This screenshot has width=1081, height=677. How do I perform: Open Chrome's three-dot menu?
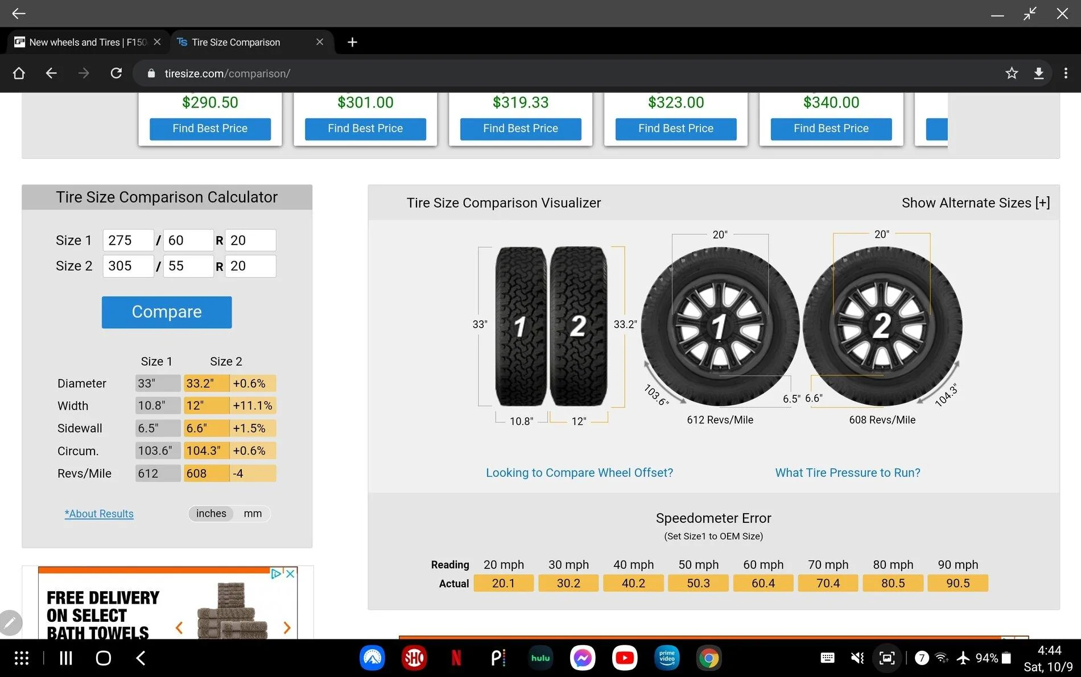pyautogui.click(x=1066, y=73)
